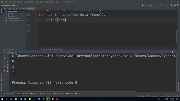This screenshot has height=101, width=180.
Task: Open the TODO tool window
Action: coord(25,94)
